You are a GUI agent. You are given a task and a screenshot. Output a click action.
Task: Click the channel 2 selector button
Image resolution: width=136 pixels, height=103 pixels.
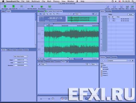(39, 49)
